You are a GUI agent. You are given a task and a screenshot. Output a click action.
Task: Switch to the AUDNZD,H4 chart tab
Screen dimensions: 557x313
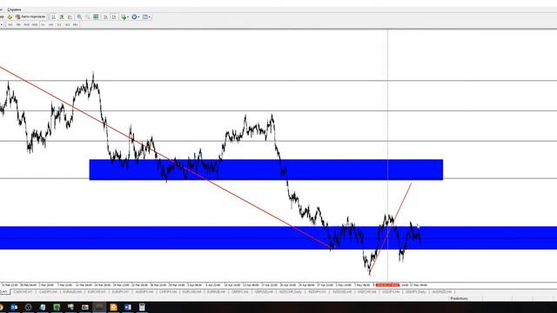(441, 292)
